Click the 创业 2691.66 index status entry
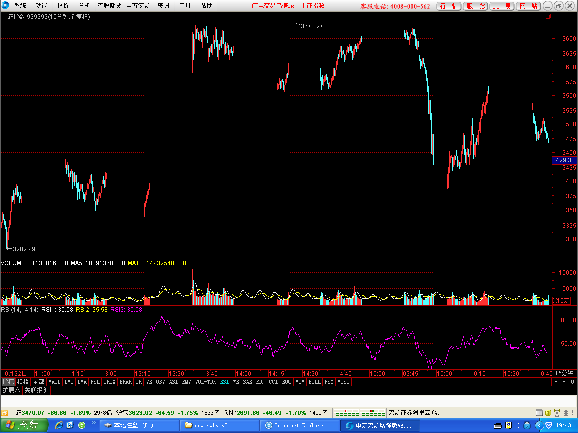The width and height of the screenshot is (578, 433). click(275, 413)
